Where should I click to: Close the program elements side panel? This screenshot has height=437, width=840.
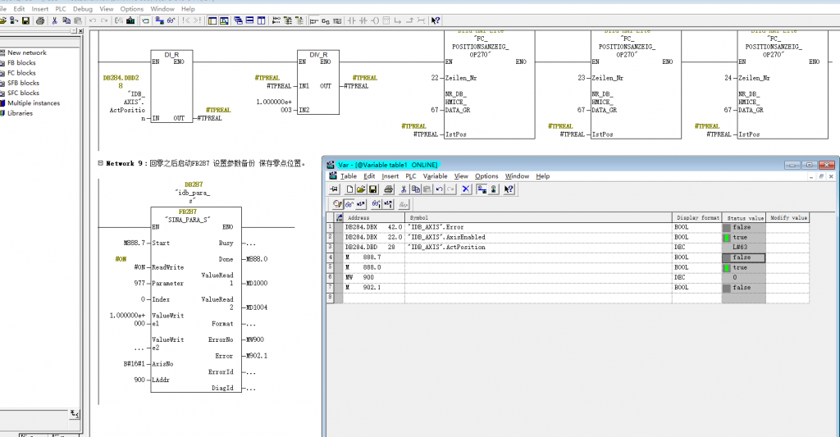click(81, 31)
